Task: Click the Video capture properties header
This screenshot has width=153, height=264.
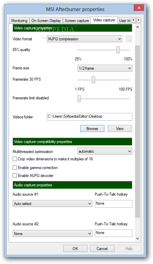Action: pyautogui.click(x=73, y=28)
